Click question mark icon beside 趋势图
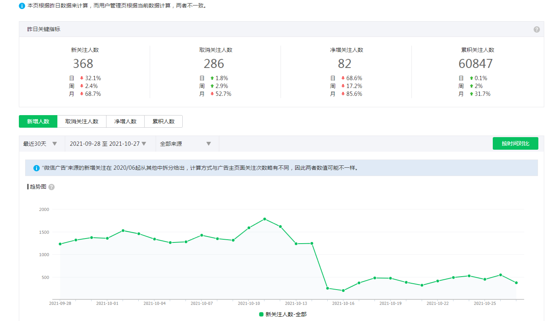Viewport: 547px width, 321px height. [x=51, y=187]
